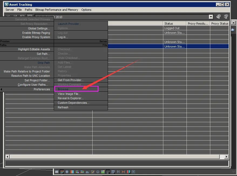The width and height of the screenshot is (237, 176).
Task: Open the Bitmap Performance and Memory menu
Action: 57,10
